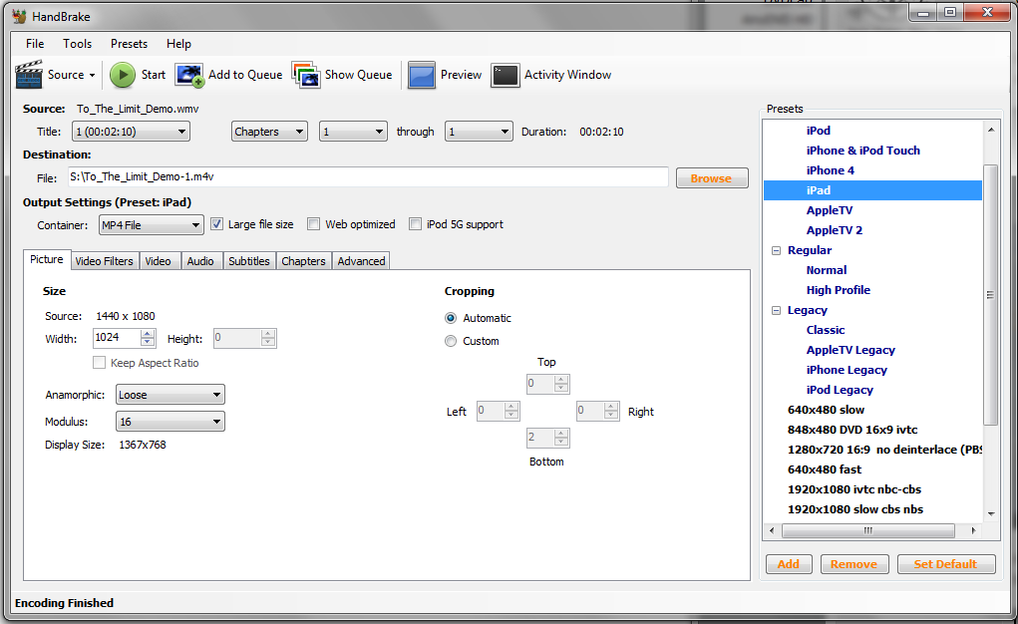The width and height of the screenshot is (1018, 624).
Task: Select the High Profile preset
Action: tap(839, 290)
